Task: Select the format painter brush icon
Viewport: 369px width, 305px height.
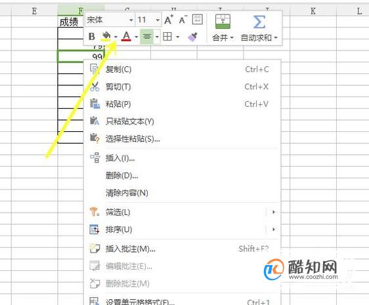Action: coord(192,37)
